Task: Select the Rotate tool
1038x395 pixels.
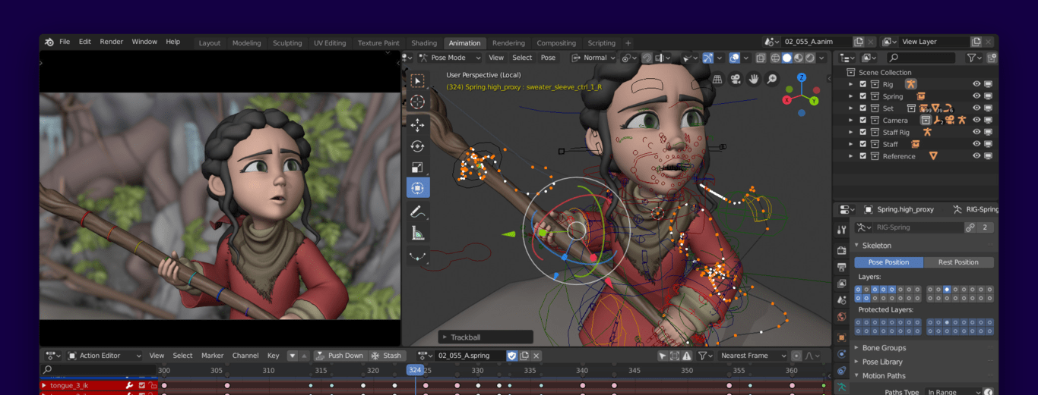Action: click(x=418, y=146)
